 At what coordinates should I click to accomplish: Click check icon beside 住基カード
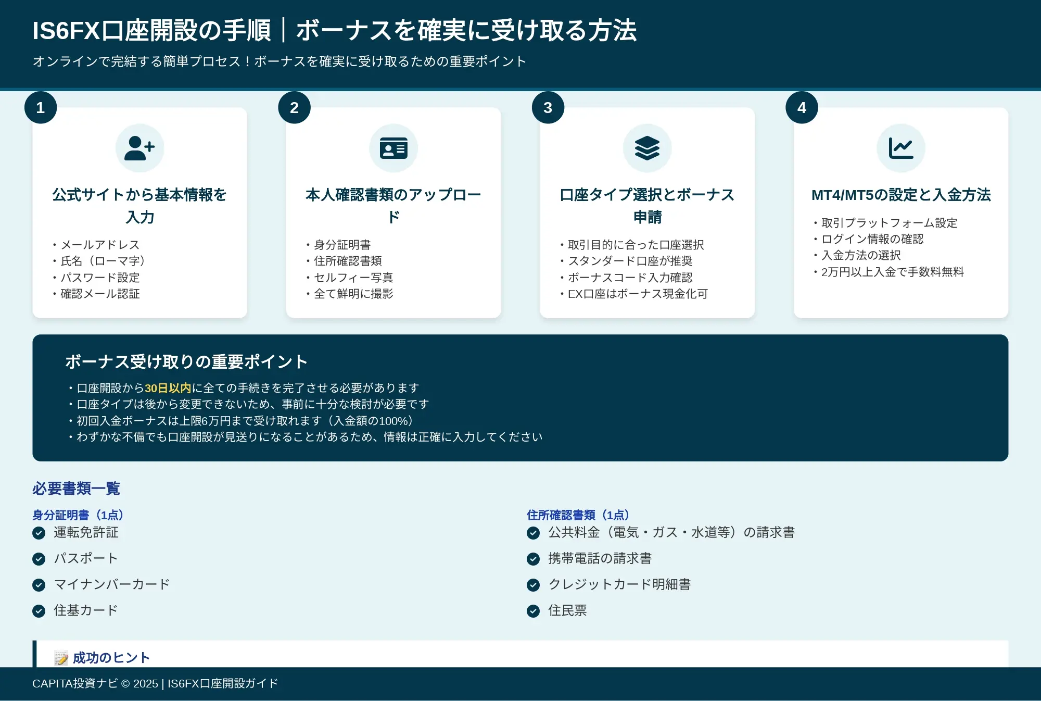39,611
